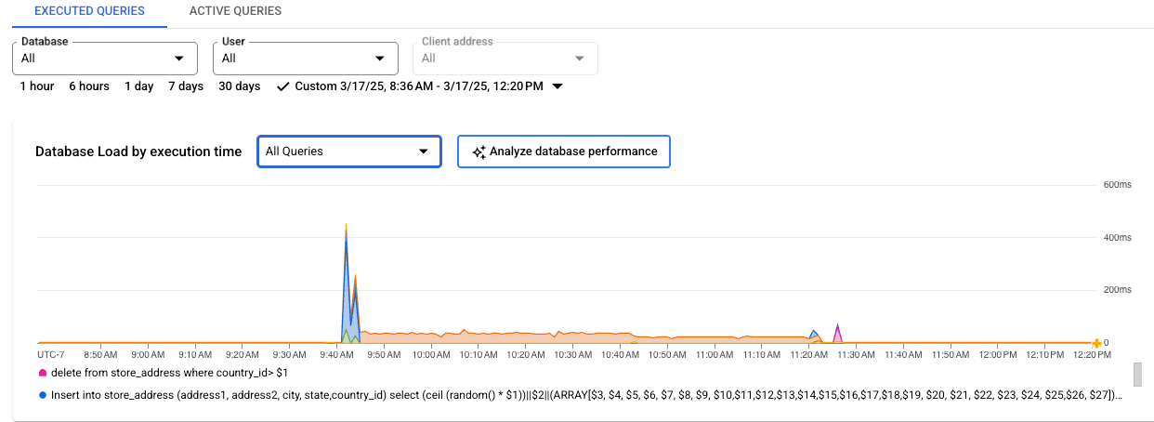Click the blue legend dot for Insert query

point(43,395)
